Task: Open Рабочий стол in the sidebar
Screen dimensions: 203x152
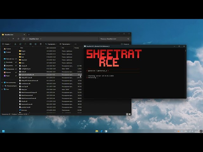Action: [9, 59]
